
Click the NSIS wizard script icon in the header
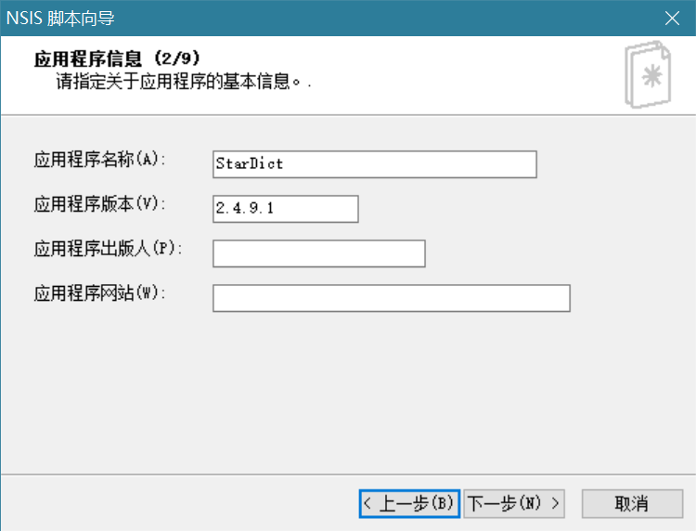click(x=651, y=76)
